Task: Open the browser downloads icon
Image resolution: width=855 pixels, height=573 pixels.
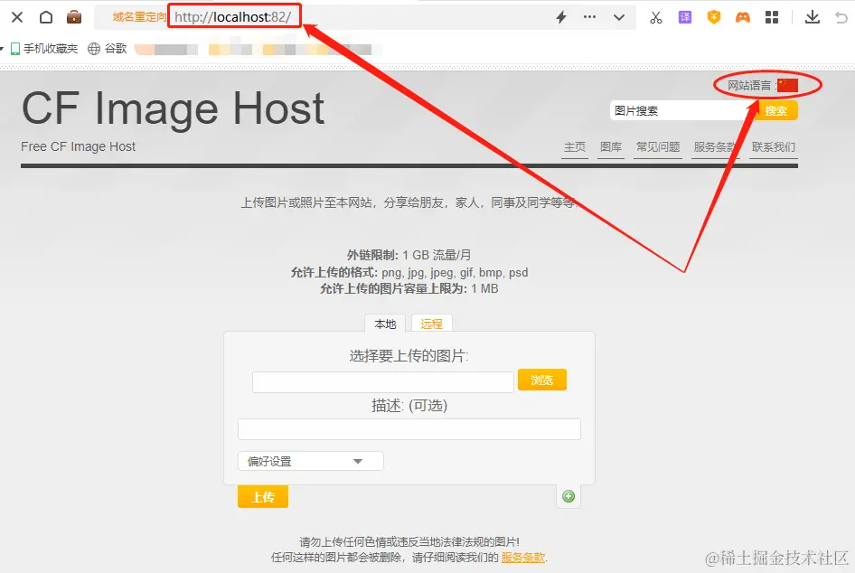Action: 813,17
